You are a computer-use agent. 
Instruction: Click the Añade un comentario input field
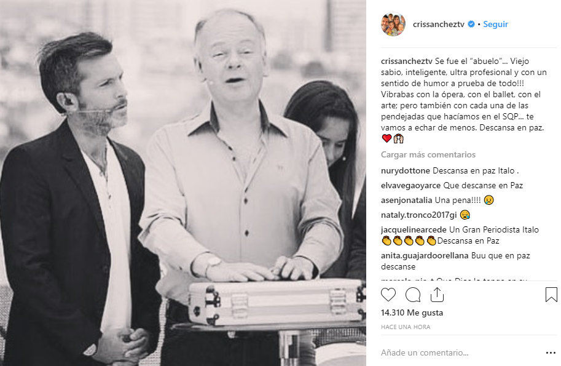461,352
